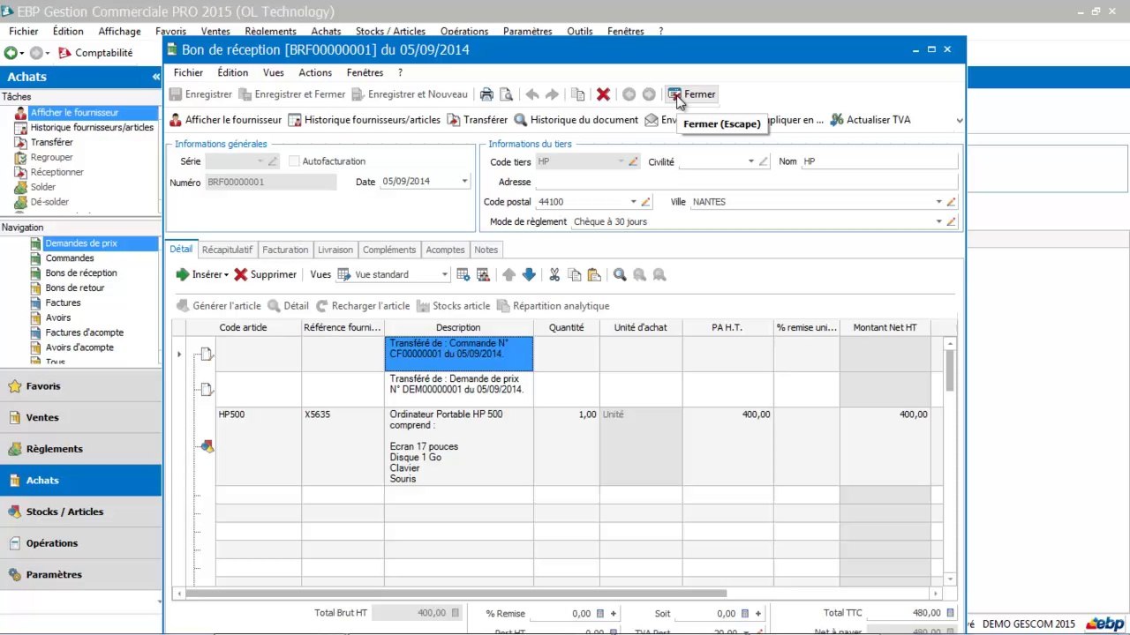Image resolution: width=1130 pixels, height=635 pixels.
Task: Open the Date dropdown calendar
Action: (464, 182)
